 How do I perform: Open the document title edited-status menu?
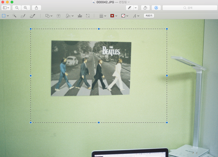124,2
